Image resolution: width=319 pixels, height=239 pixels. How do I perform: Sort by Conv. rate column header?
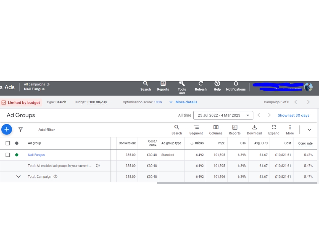click(305, 143)
